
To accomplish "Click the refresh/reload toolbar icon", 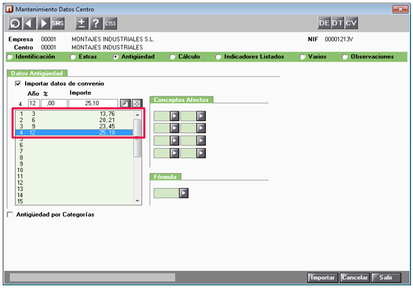I will 15,24.
